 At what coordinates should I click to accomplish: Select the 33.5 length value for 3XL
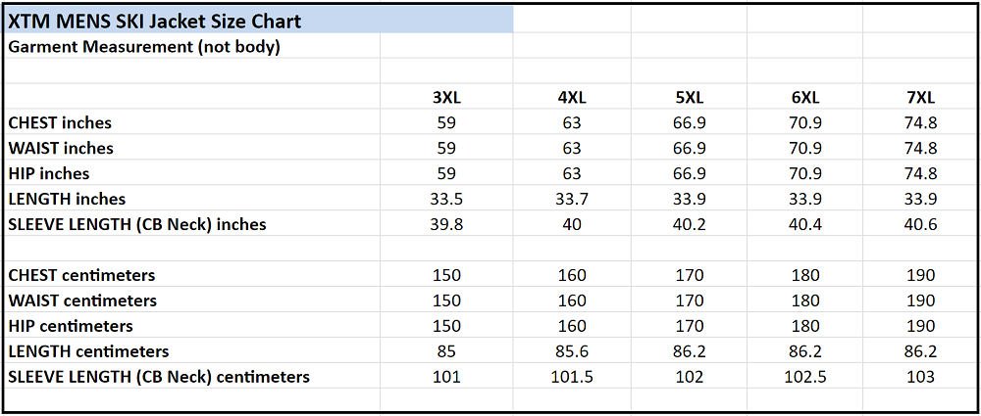tap(446, 199)
